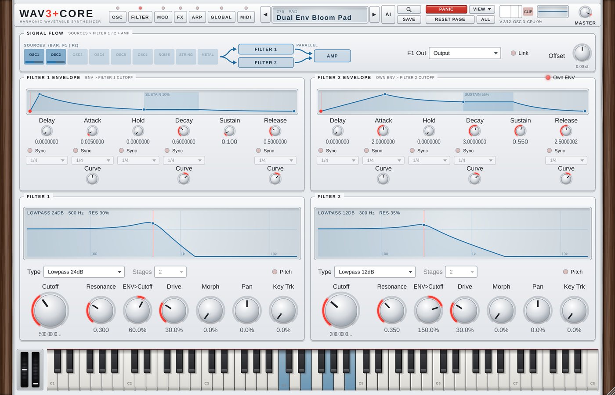Click the SAVE button

click(x=409, y=19)
